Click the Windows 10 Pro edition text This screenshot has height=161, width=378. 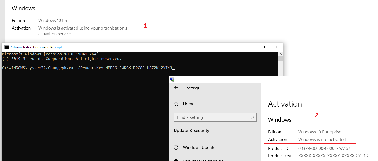pyautogui.click(x=54, y=21)
